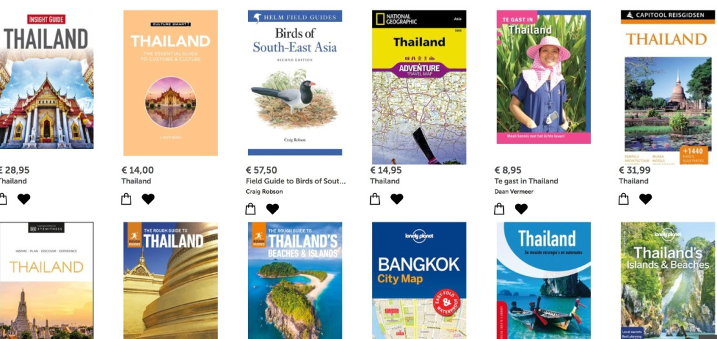
Task: Add Te gast in Thailand to bag
Action: click(499, 209)
